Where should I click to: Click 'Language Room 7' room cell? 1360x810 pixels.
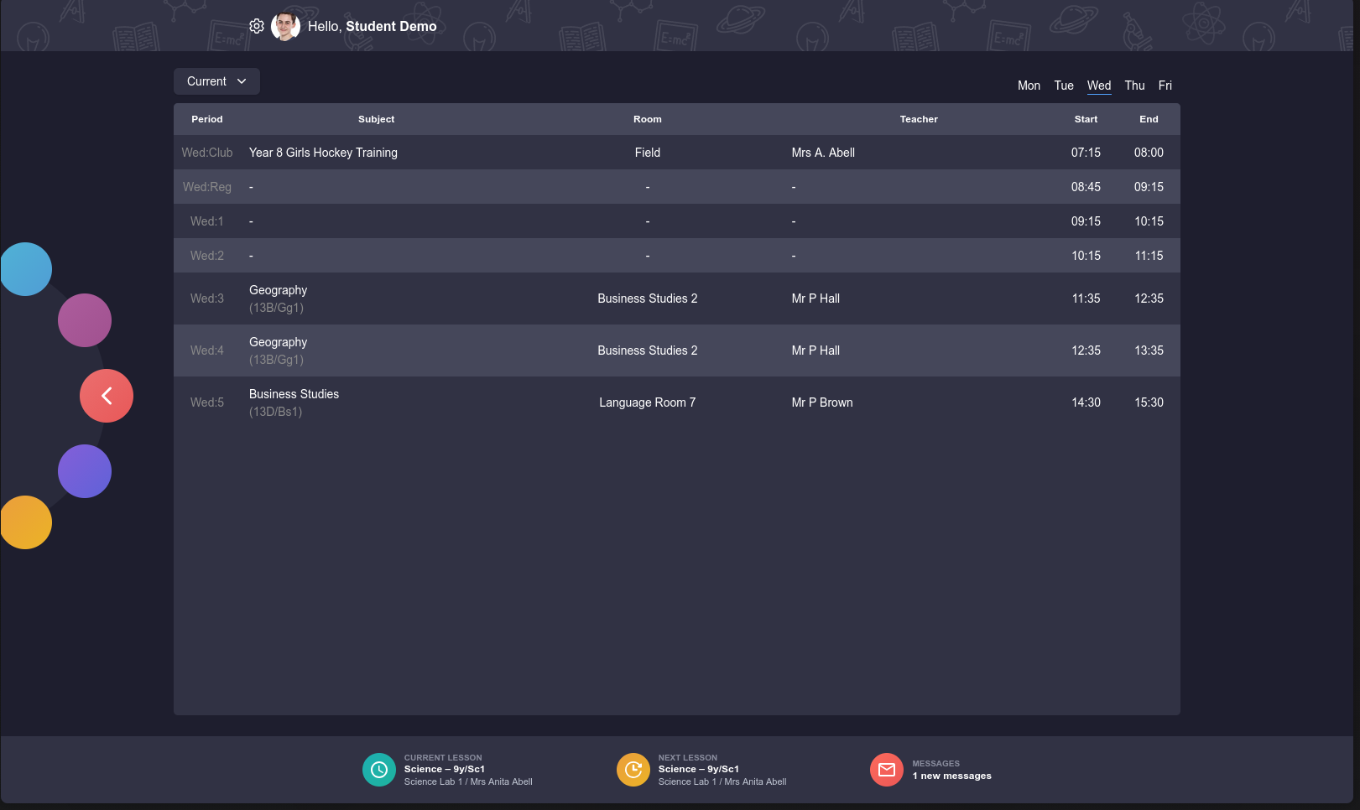coord(648,402)
